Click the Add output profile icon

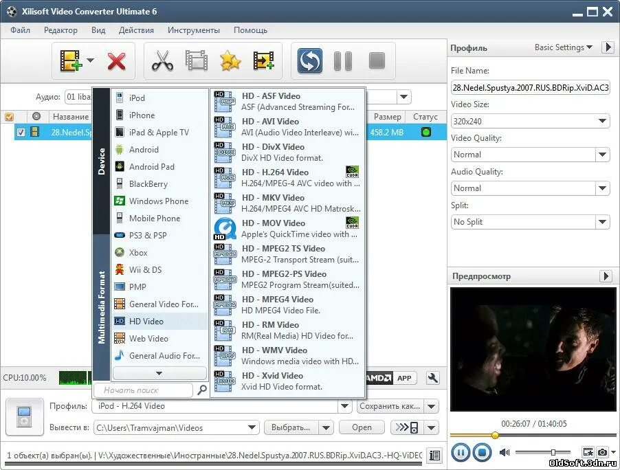pos(264,60)
